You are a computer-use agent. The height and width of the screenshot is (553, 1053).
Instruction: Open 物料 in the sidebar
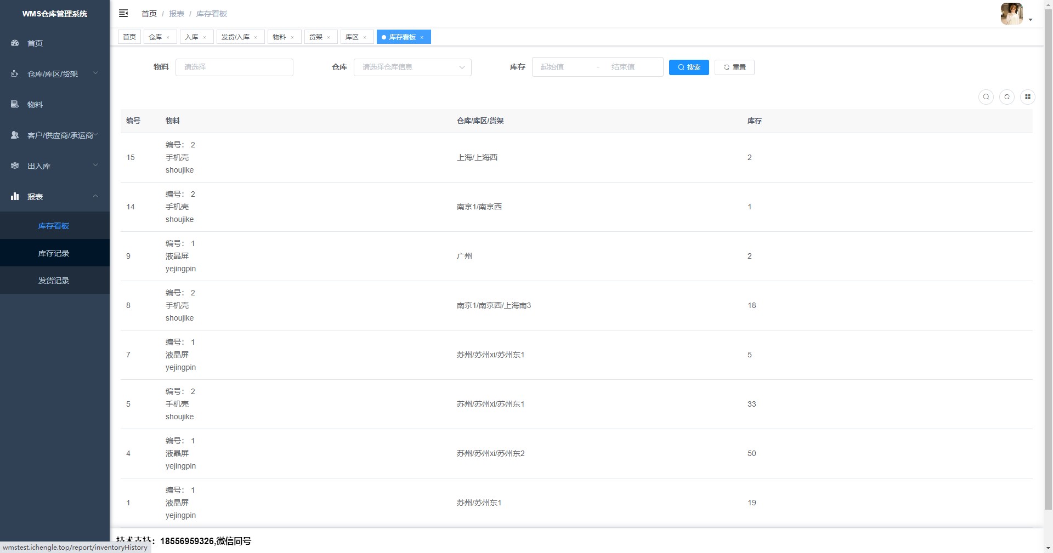(55, 104)
